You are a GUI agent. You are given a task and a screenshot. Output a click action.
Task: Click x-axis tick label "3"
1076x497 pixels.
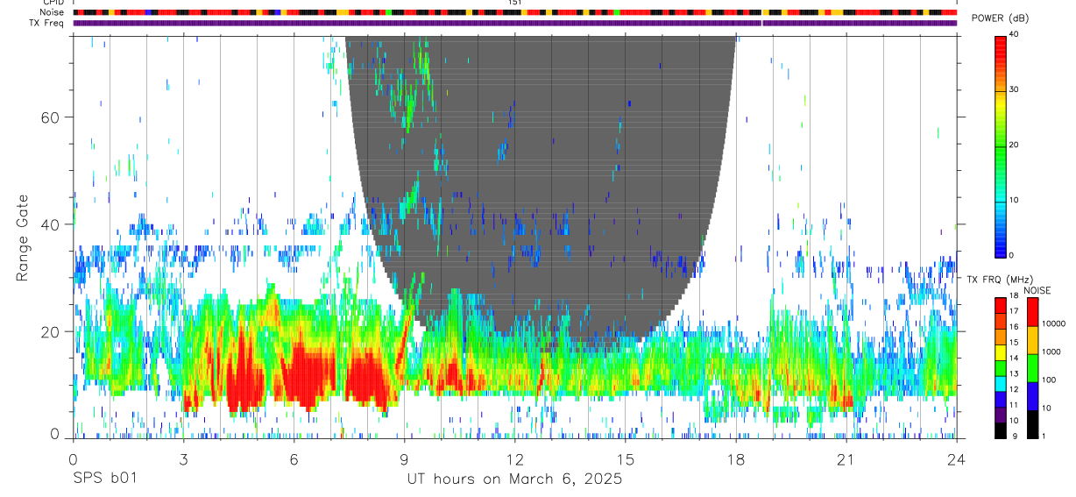coord(184,458)
